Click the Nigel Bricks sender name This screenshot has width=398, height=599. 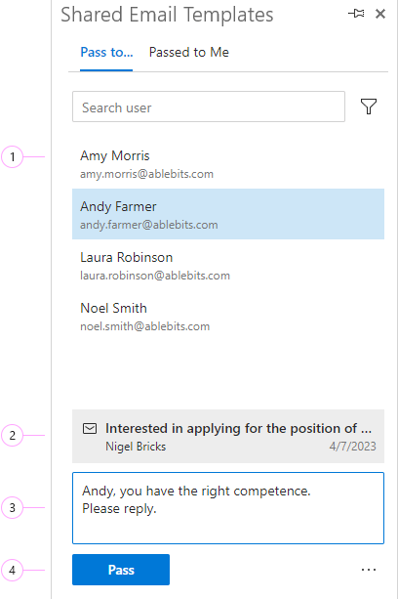tap(136, 447)
